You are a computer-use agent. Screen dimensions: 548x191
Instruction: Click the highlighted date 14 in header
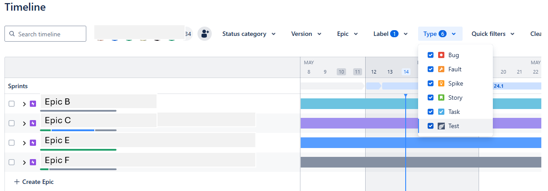click(406, 72)
